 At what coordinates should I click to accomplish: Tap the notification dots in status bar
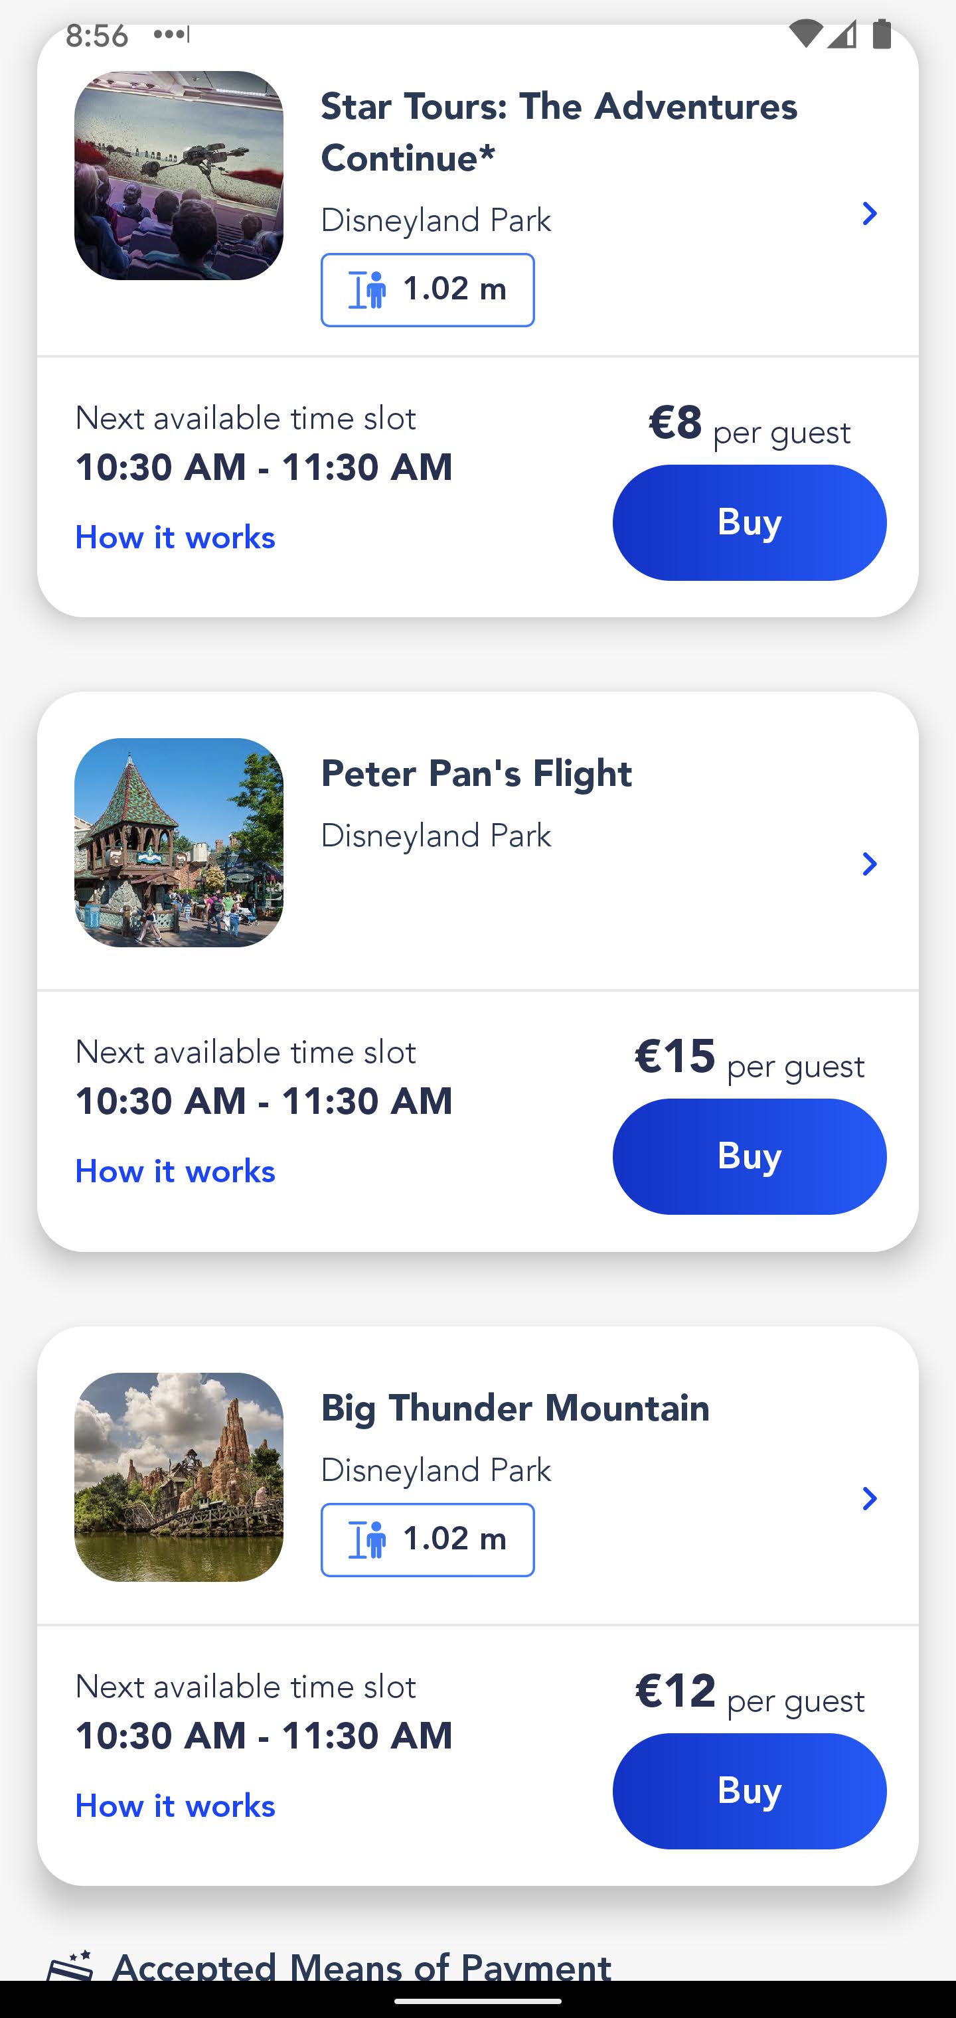coord(171,35)
